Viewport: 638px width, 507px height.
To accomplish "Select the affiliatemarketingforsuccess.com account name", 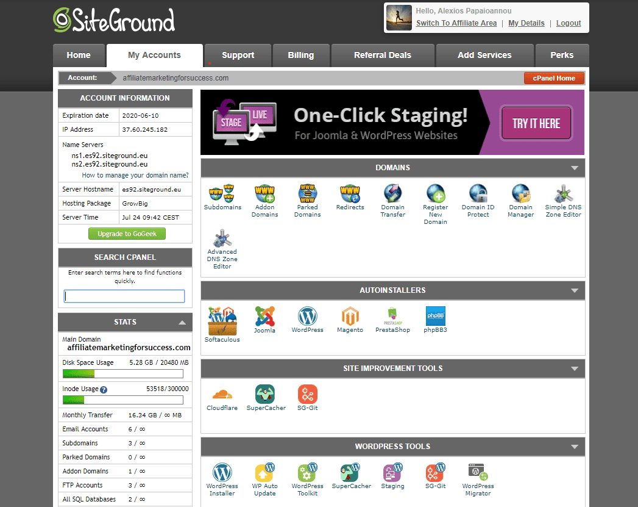I will pos(175,77).
